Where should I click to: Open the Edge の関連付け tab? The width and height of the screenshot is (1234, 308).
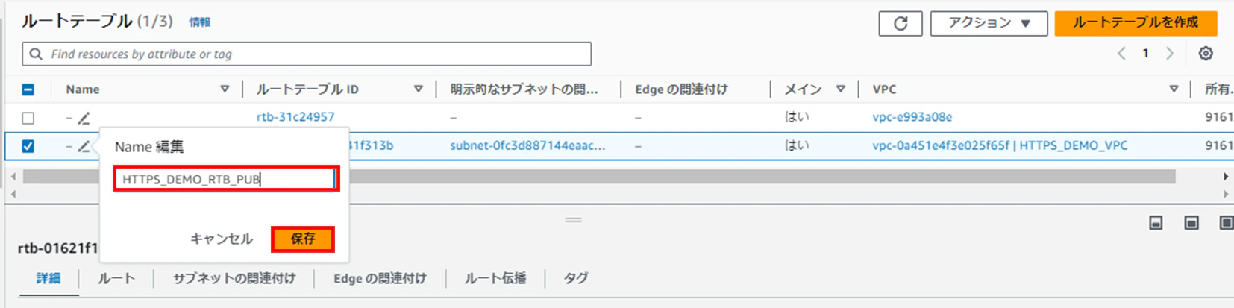[380, 278]
